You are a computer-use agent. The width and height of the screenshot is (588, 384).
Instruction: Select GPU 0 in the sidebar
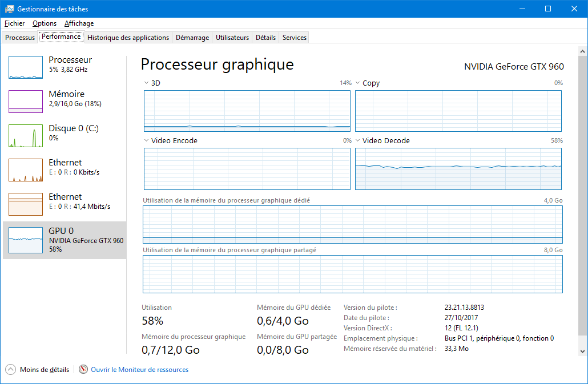pyautogui.click(x=64, y=240)
